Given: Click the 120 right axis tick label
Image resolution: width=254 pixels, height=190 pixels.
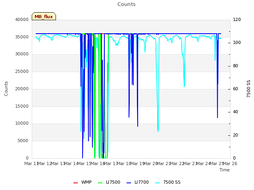Looking at the screenshot, I should [x=237, y=19].
